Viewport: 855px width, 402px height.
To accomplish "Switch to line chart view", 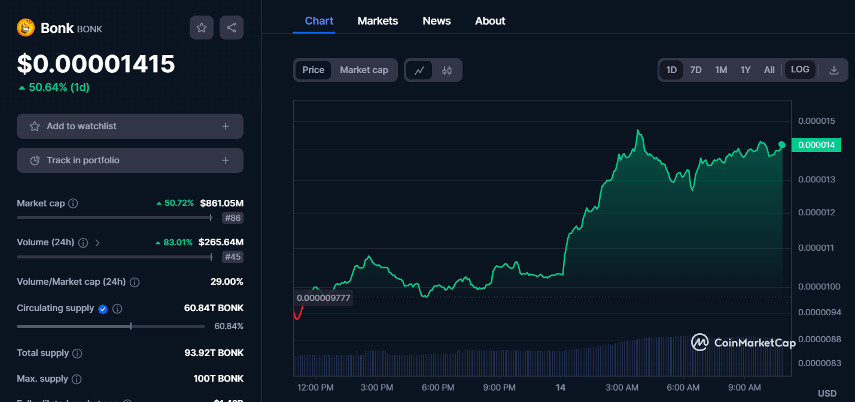I will (419, 70).
